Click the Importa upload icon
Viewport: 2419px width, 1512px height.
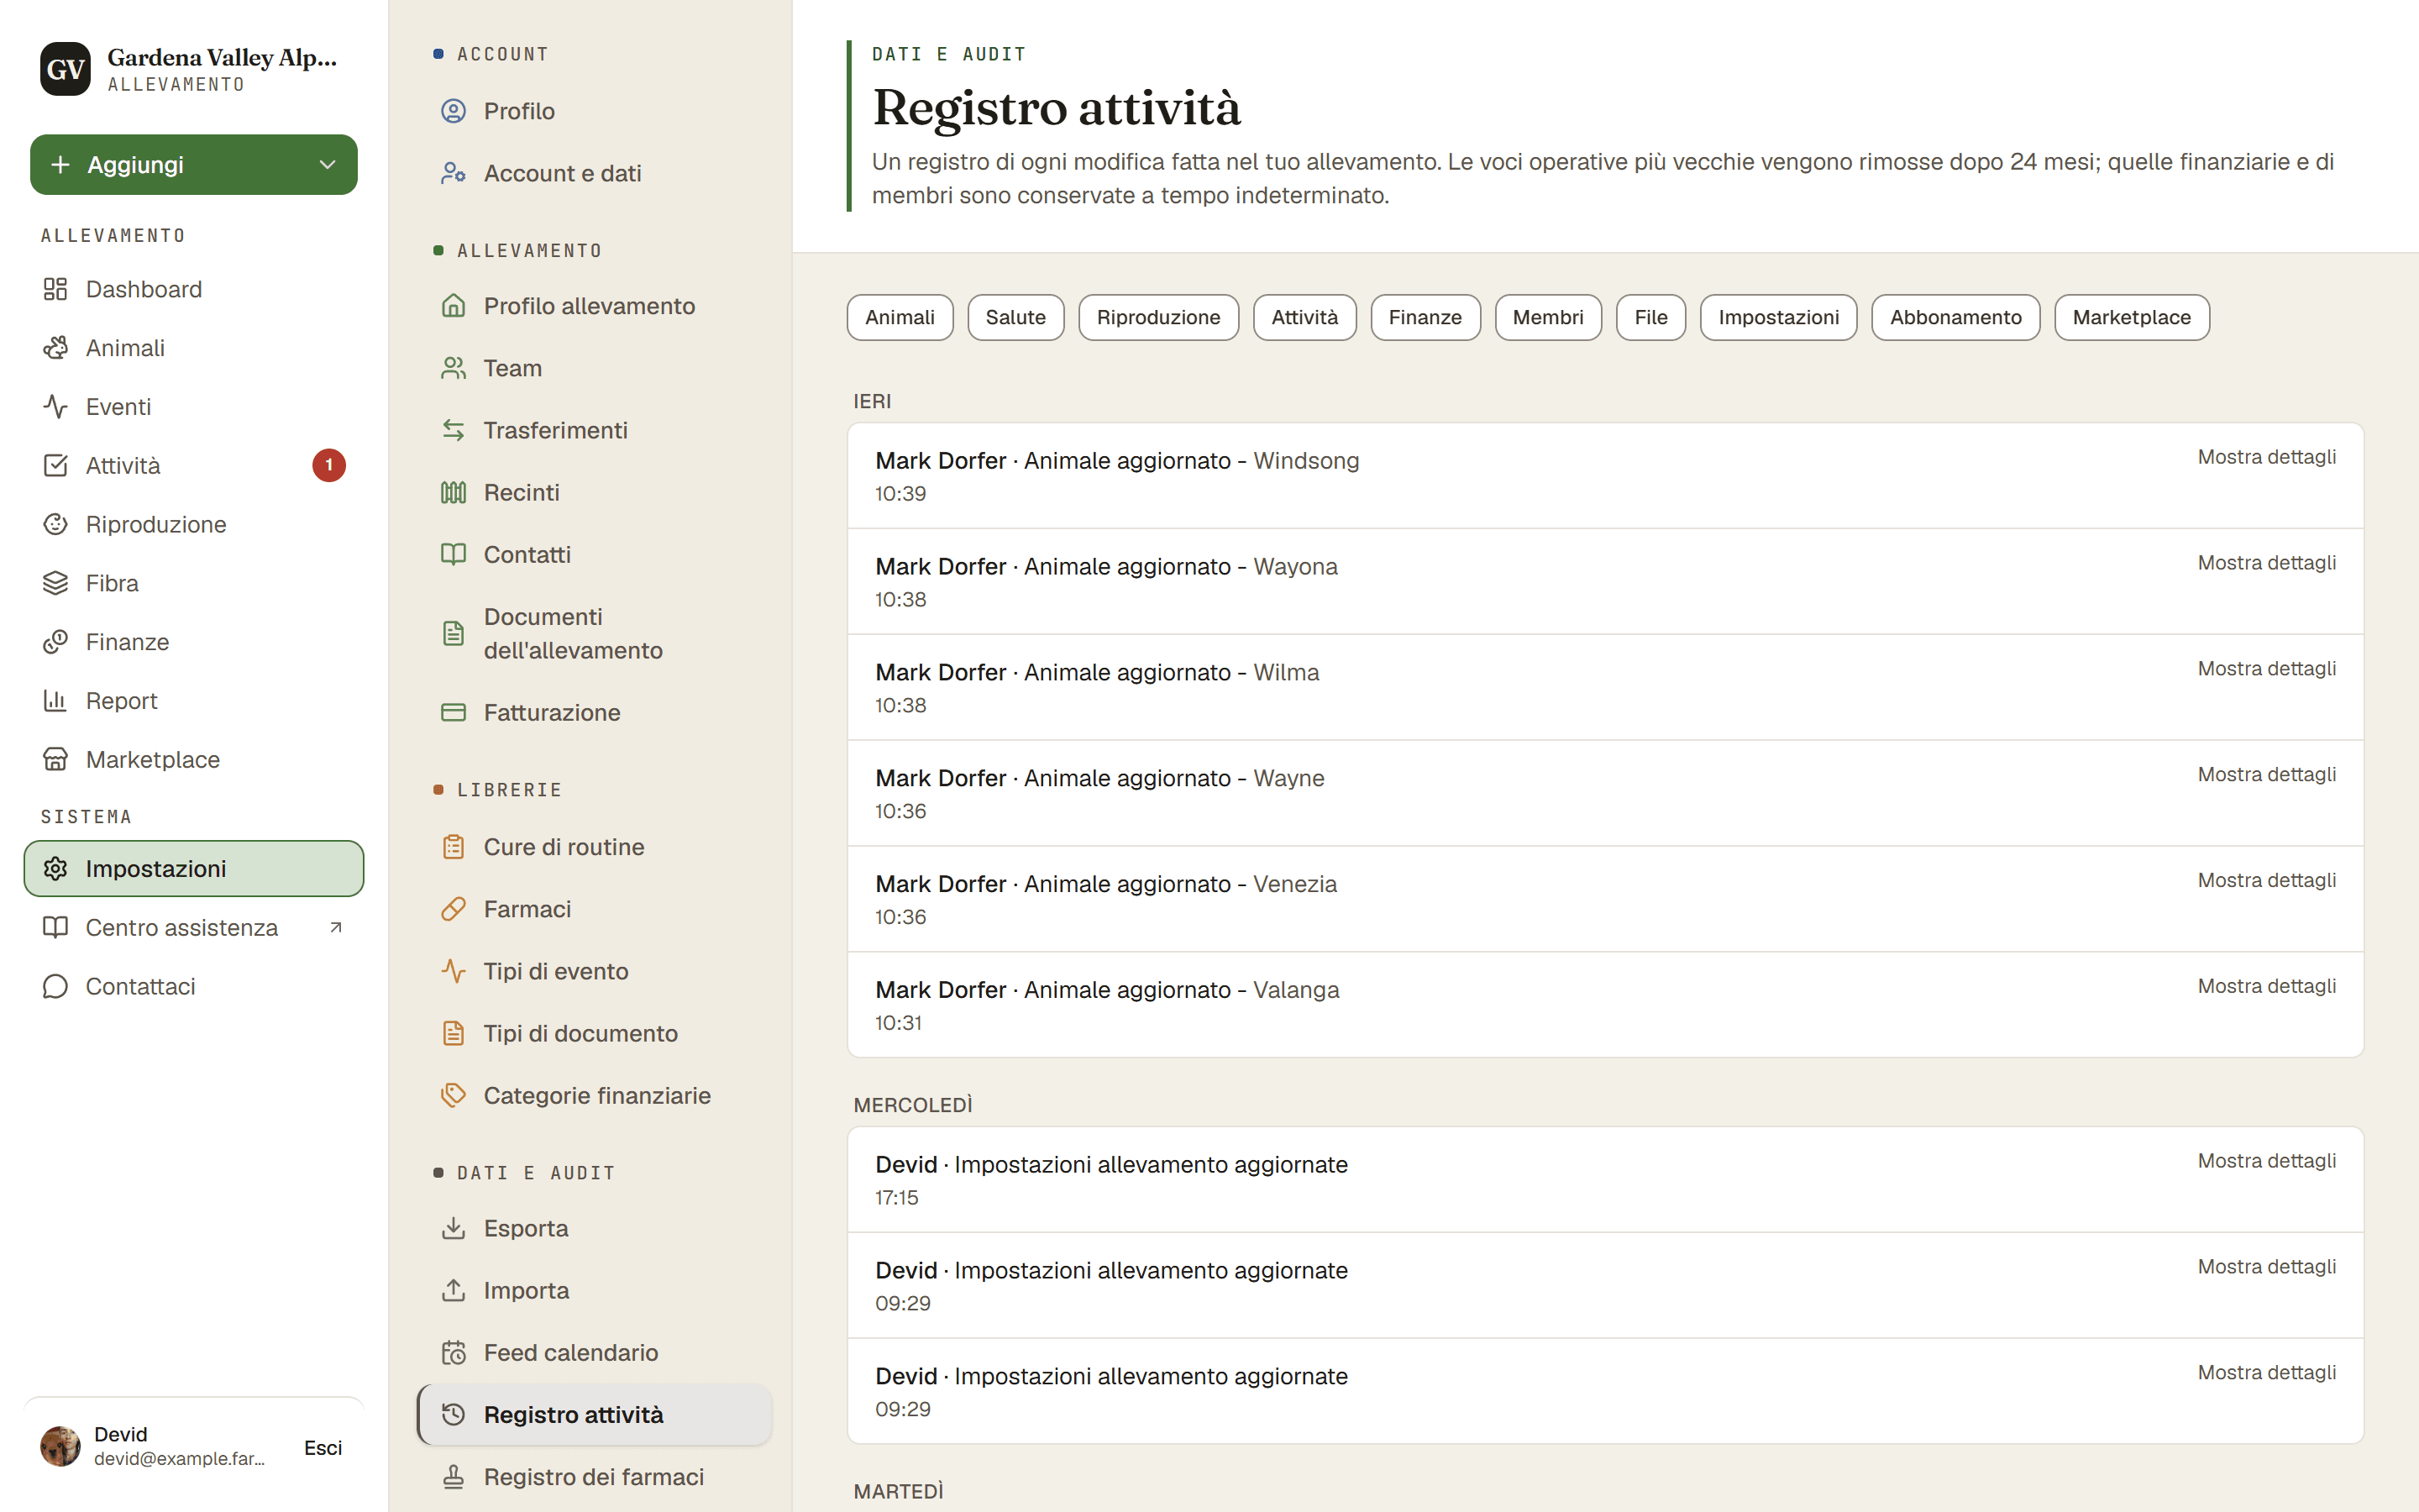(454, 1290)
